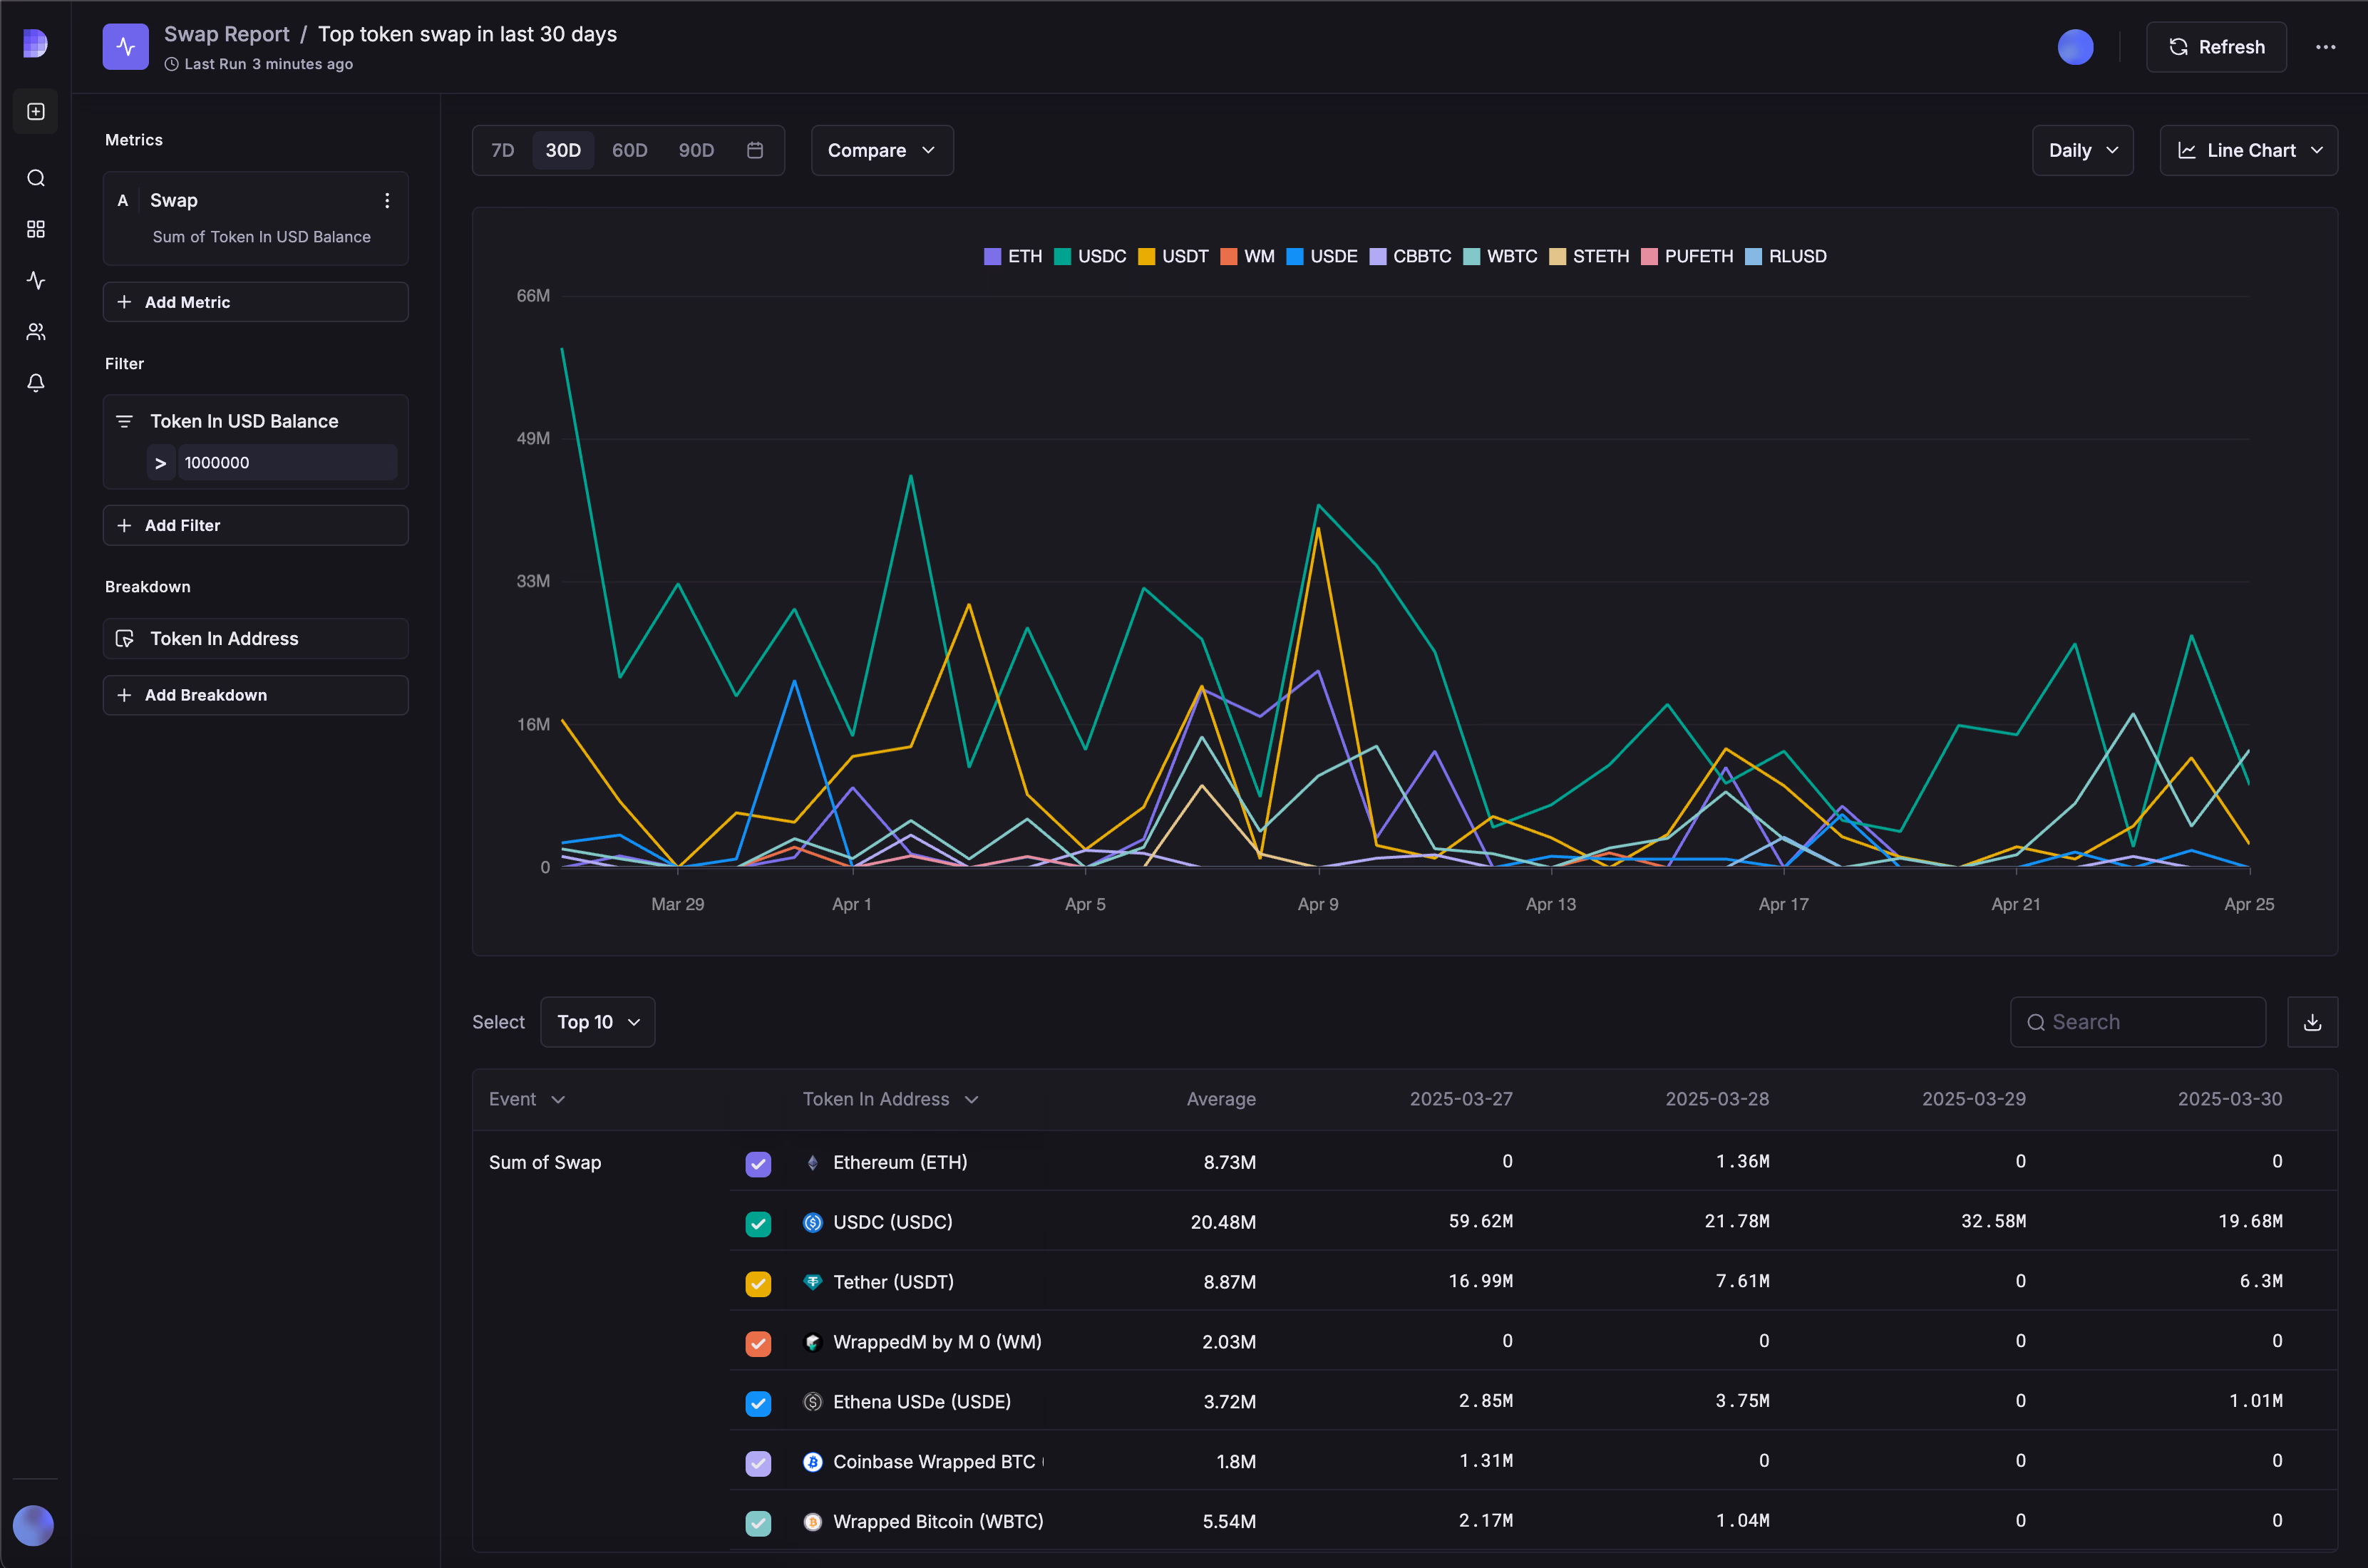Viewport: 2368px width, 1568px height.
Task: Uncheck the Ethereum (ETH) row
Action: [x=758, y=1163]
